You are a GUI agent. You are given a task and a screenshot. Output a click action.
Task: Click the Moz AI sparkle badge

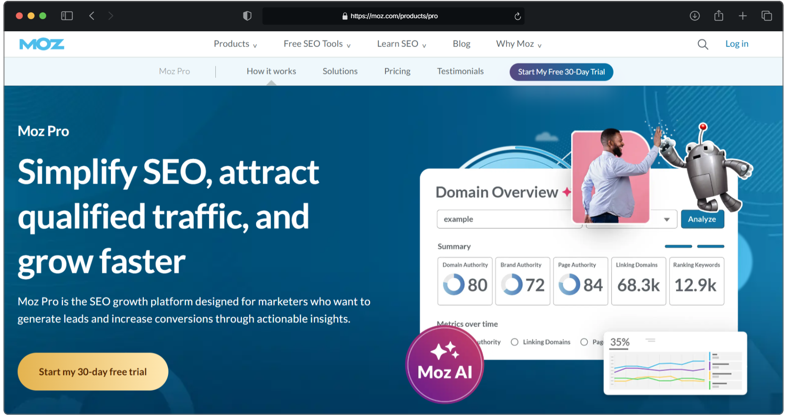pyautogui.click(x=445, y=364)
